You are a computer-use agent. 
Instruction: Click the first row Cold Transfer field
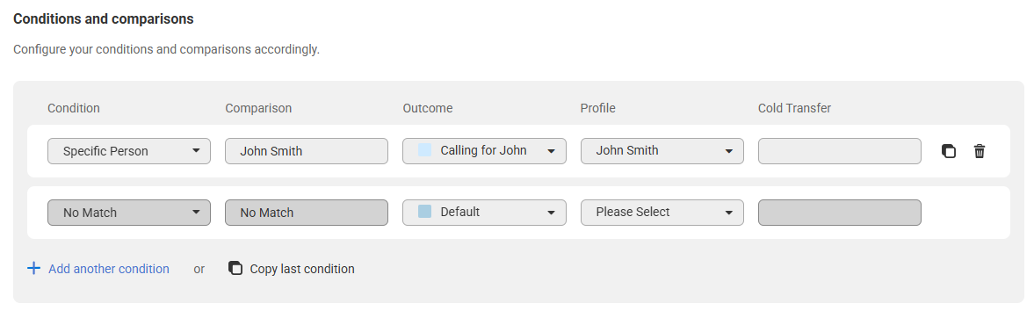tap(840, 151)
